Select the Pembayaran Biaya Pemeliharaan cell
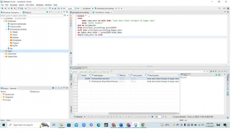Screen dimensions: 236x133 coord(105,81)
